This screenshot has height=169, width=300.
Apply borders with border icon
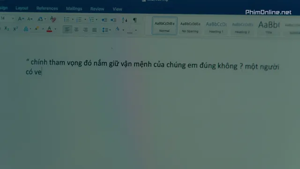point(130,30)
